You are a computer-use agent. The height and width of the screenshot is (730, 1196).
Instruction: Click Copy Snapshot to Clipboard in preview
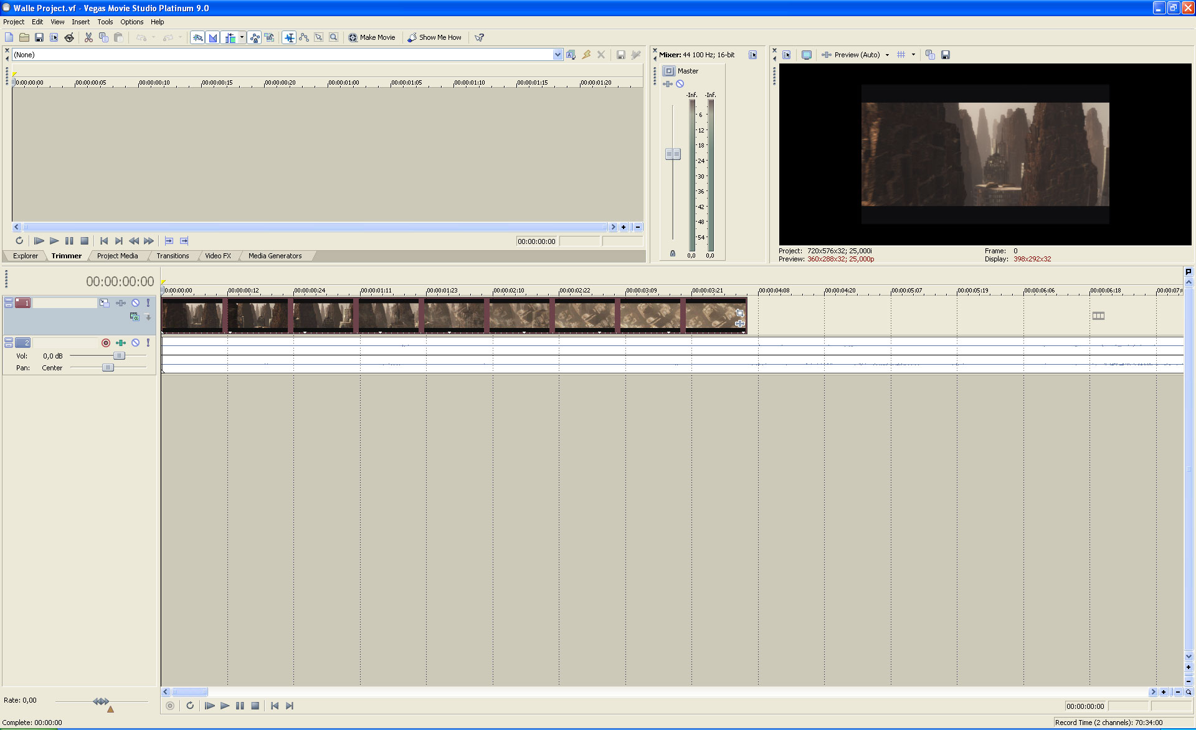pyautogui.click(x=930, y=55)
